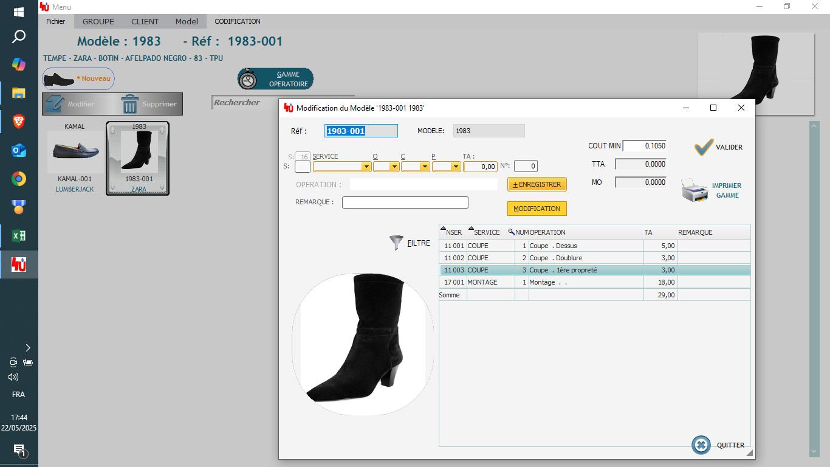Open the Gamme Opératoire clock button
The width and height of the screenshot is (830, 467).
coord(247,80)
